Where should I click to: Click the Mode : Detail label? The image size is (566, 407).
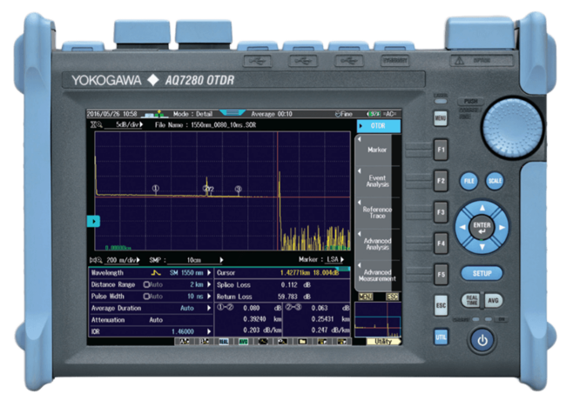pos(192,114)
